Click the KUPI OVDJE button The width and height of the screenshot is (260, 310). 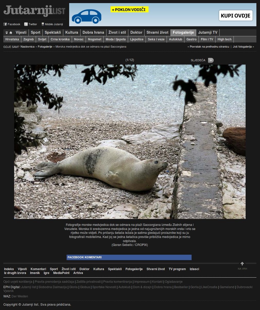coord(236,16)
